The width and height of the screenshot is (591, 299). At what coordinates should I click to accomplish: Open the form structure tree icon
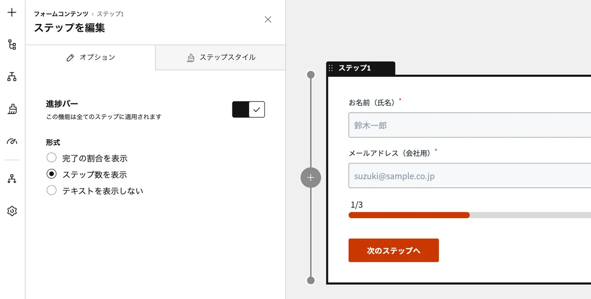pyautogui.click(x=11, y=44)
